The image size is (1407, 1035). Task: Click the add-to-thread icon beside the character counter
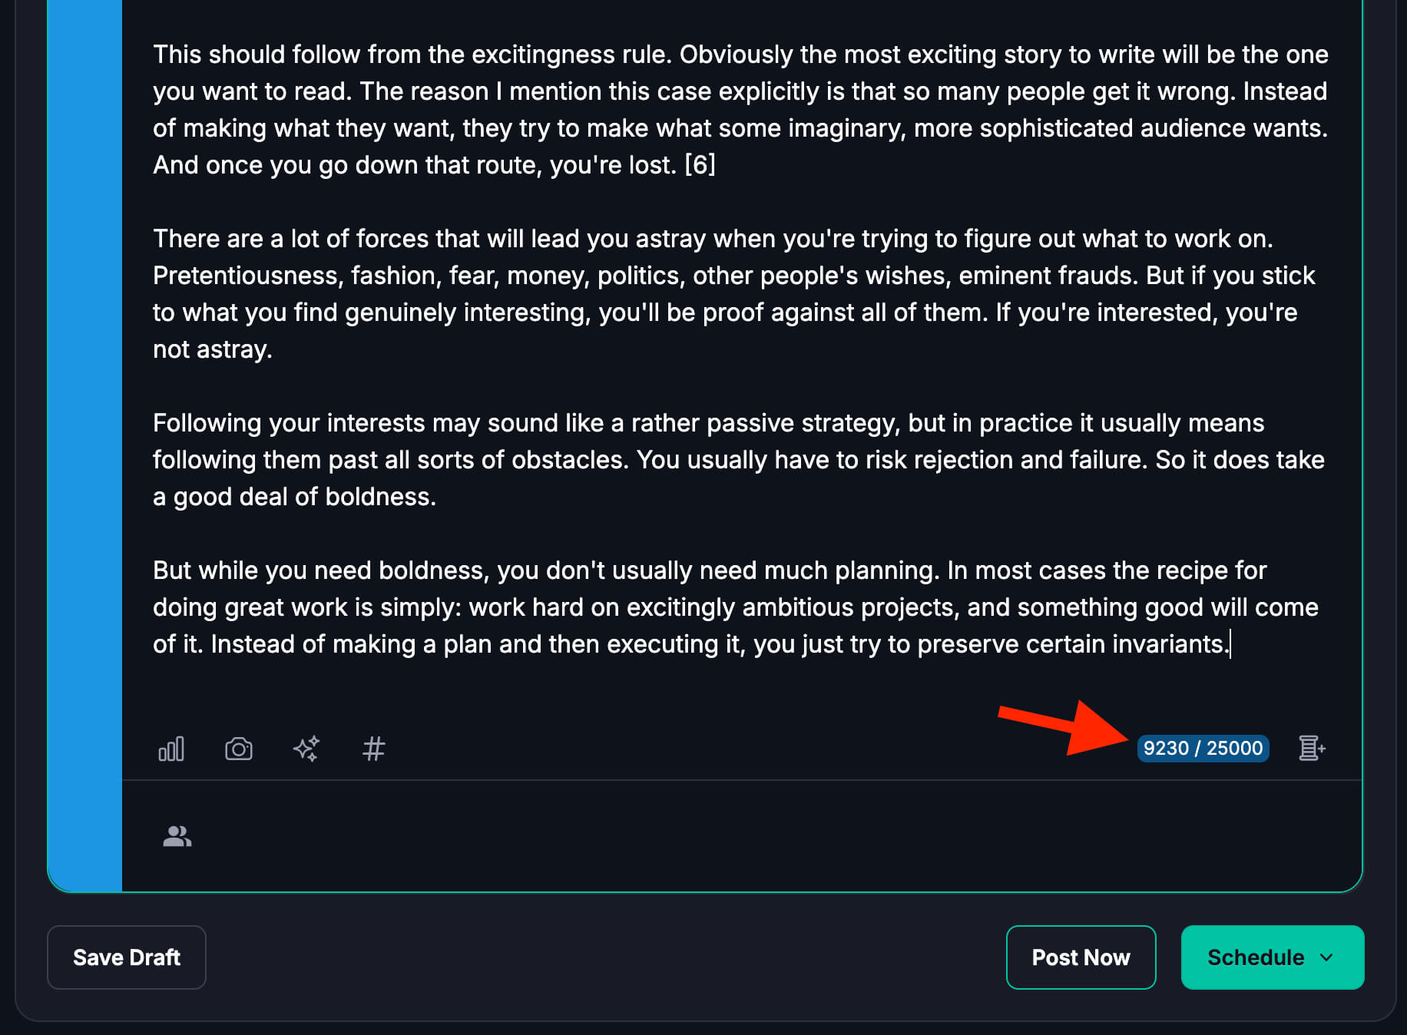[x=1311, y=748]
